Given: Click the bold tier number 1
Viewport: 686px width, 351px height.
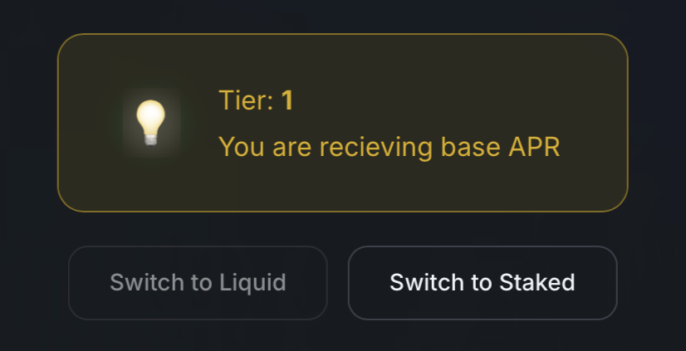Looking at the screenshot, I should 287,100.
